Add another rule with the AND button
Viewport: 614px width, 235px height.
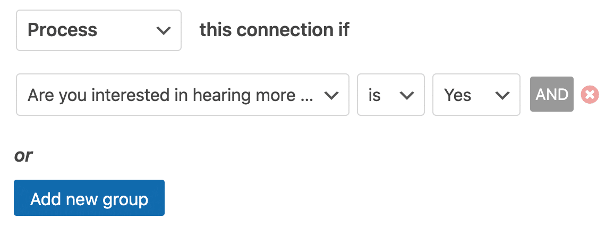click(552, 95)
